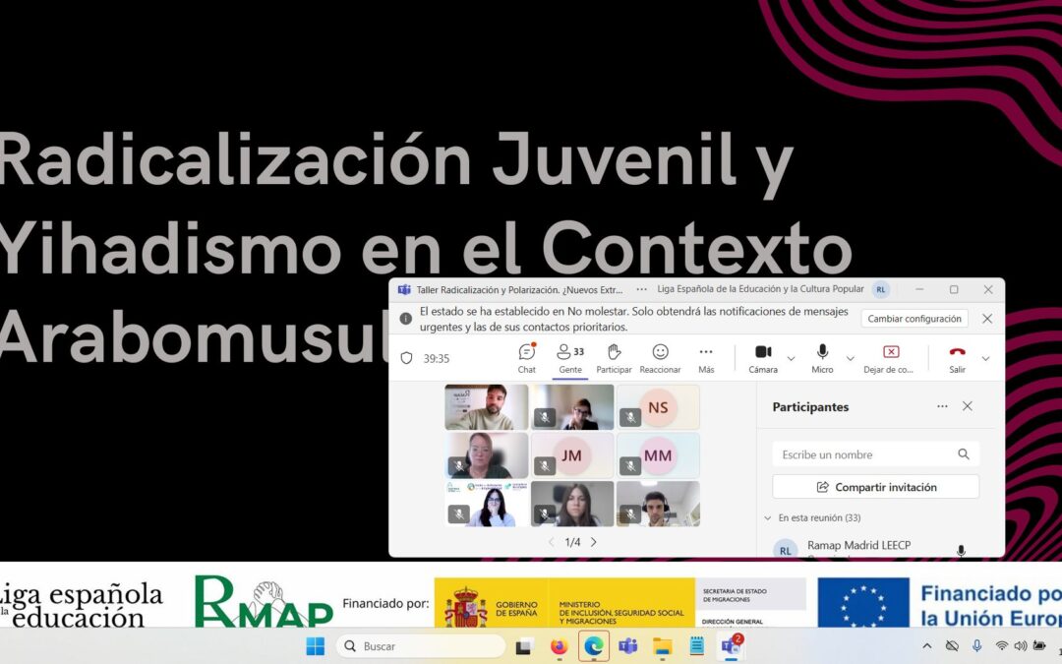
Task: Leave the meeting with Salir button
Action: [x=957, y=358]
